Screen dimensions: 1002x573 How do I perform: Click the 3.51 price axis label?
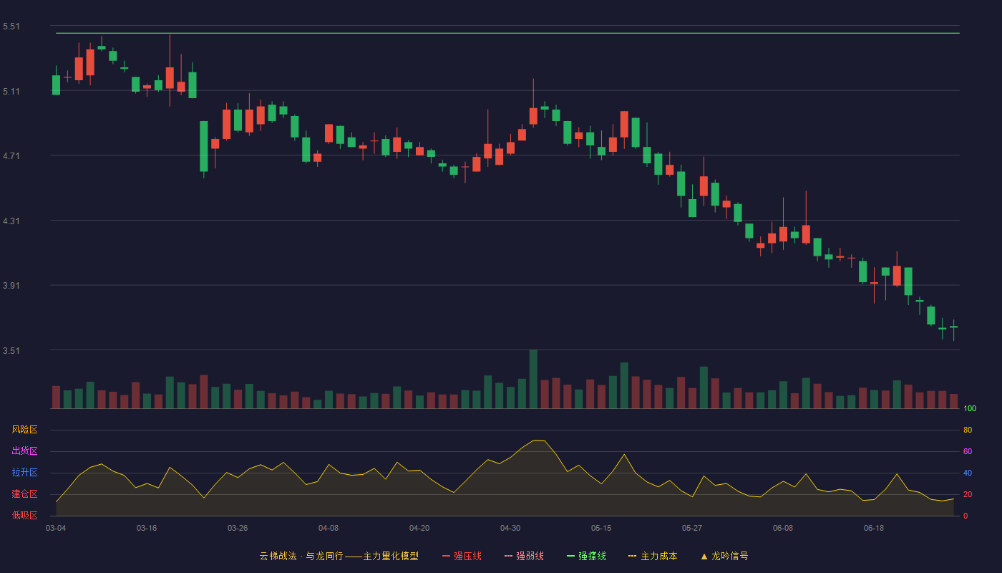(11, 351)
